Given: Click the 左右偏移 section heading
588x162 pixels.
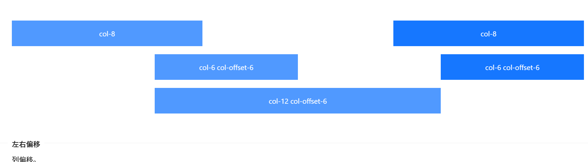Looking at the screenshot, I should click(x=26, y=144).
